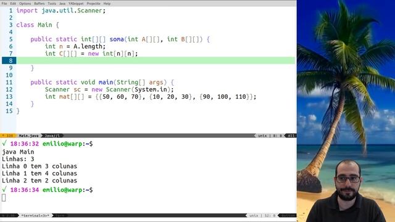Open the File menu
Image resolution: width=395 pixels, height=222 pixels.
click(x=4, y=4)
